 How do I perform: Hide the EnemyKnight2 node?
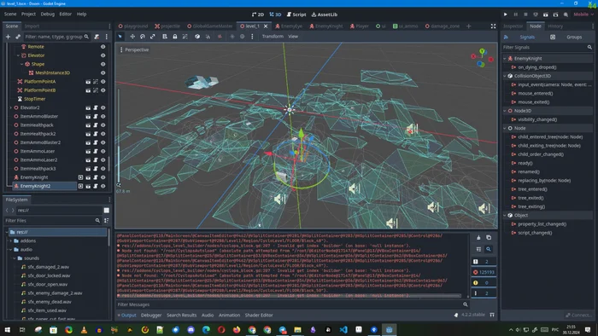click(x=103, y=186)
